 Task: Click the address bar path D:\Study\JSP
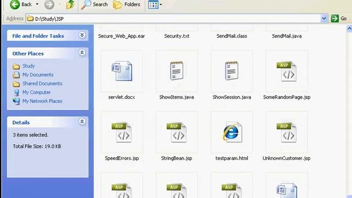pyautogui.click(x=50, y=19)
